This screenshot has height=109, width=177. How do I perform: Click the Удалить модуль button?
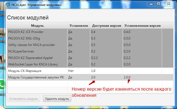[x=57, y=99]
